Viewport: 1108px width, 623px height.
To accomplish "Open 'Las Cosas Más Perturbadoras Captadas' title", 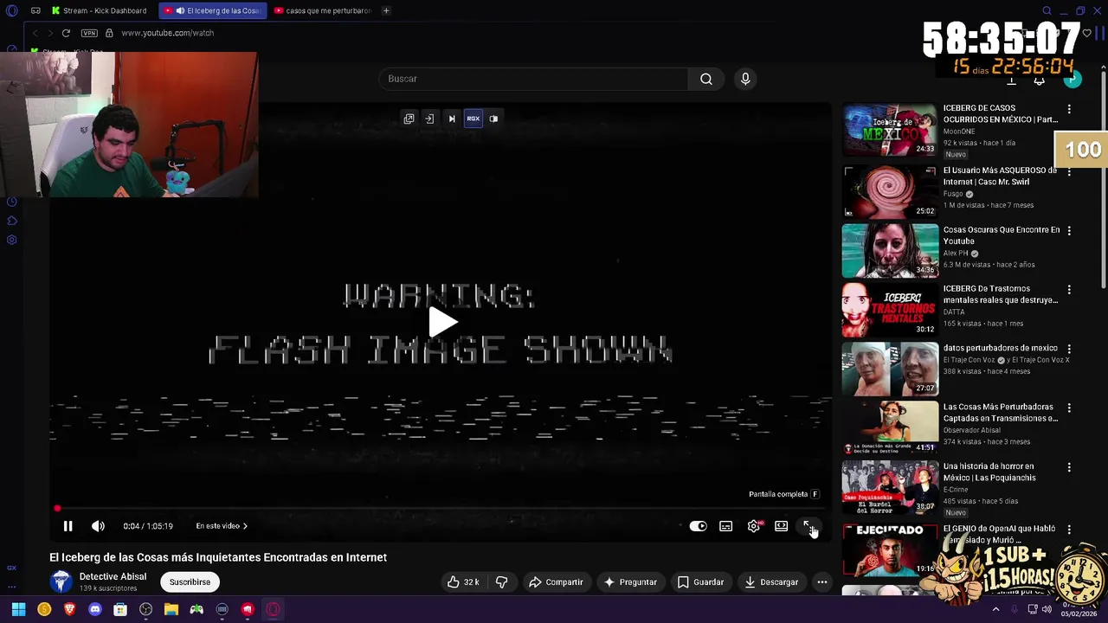I will point(1001,413).
